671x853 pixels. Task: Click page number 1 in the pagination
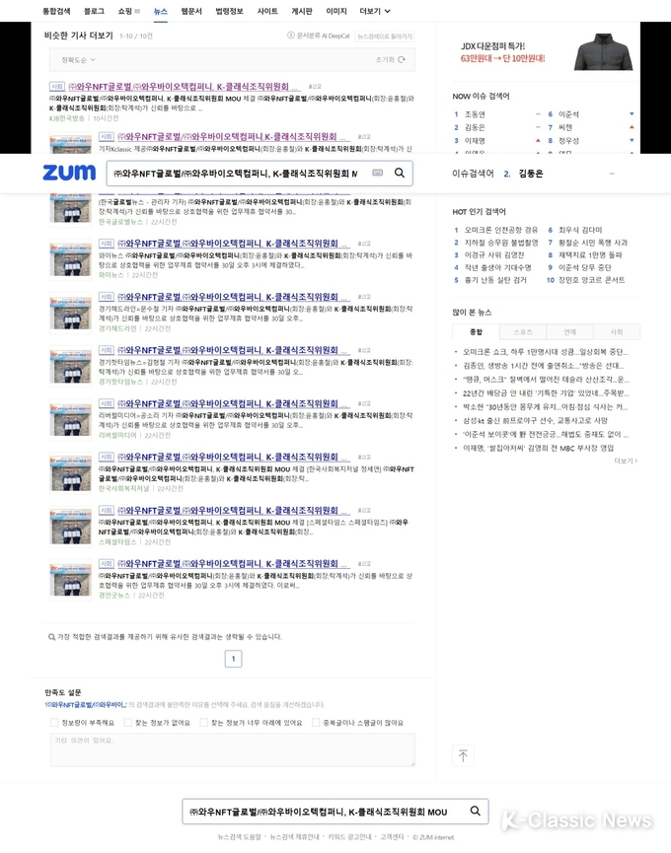[x=234, y=659]
